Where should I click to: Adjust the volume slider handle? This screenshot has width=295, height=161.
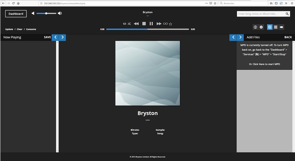pos(46,13)
